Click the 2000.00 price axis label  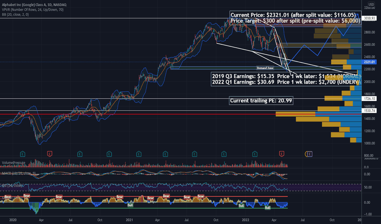click(369, 82)
